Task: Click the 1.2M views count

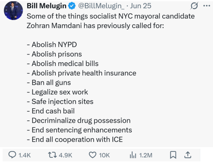Action: click(x=146, y=155)
